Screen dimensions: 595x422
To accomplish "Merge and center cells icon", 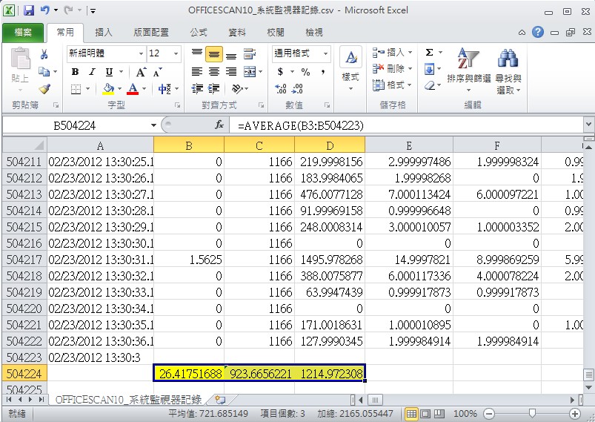I will pos(250,71).
